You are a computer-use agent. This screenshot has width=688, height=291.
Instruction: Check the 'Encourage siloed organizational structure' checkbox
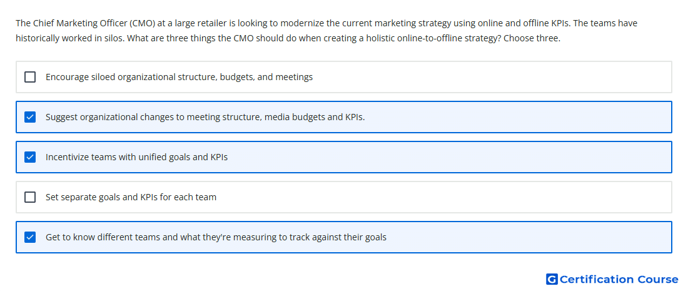30,77
